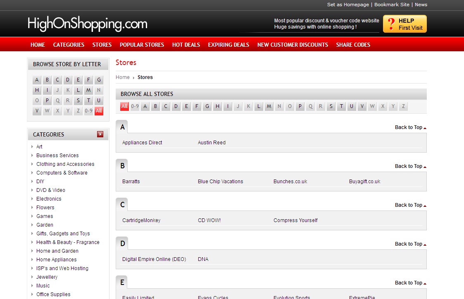Open Appliances Direct store

[x=142, y=143]
